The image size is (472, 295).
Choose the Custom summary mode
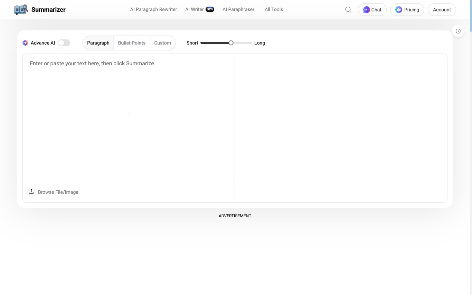coord(162,43)
